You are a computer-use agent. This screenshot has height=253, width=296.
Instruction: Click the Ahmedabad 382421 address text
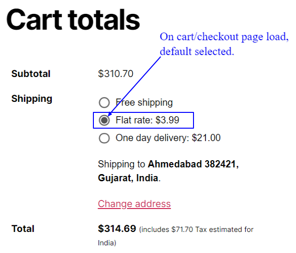click(193, 164)
